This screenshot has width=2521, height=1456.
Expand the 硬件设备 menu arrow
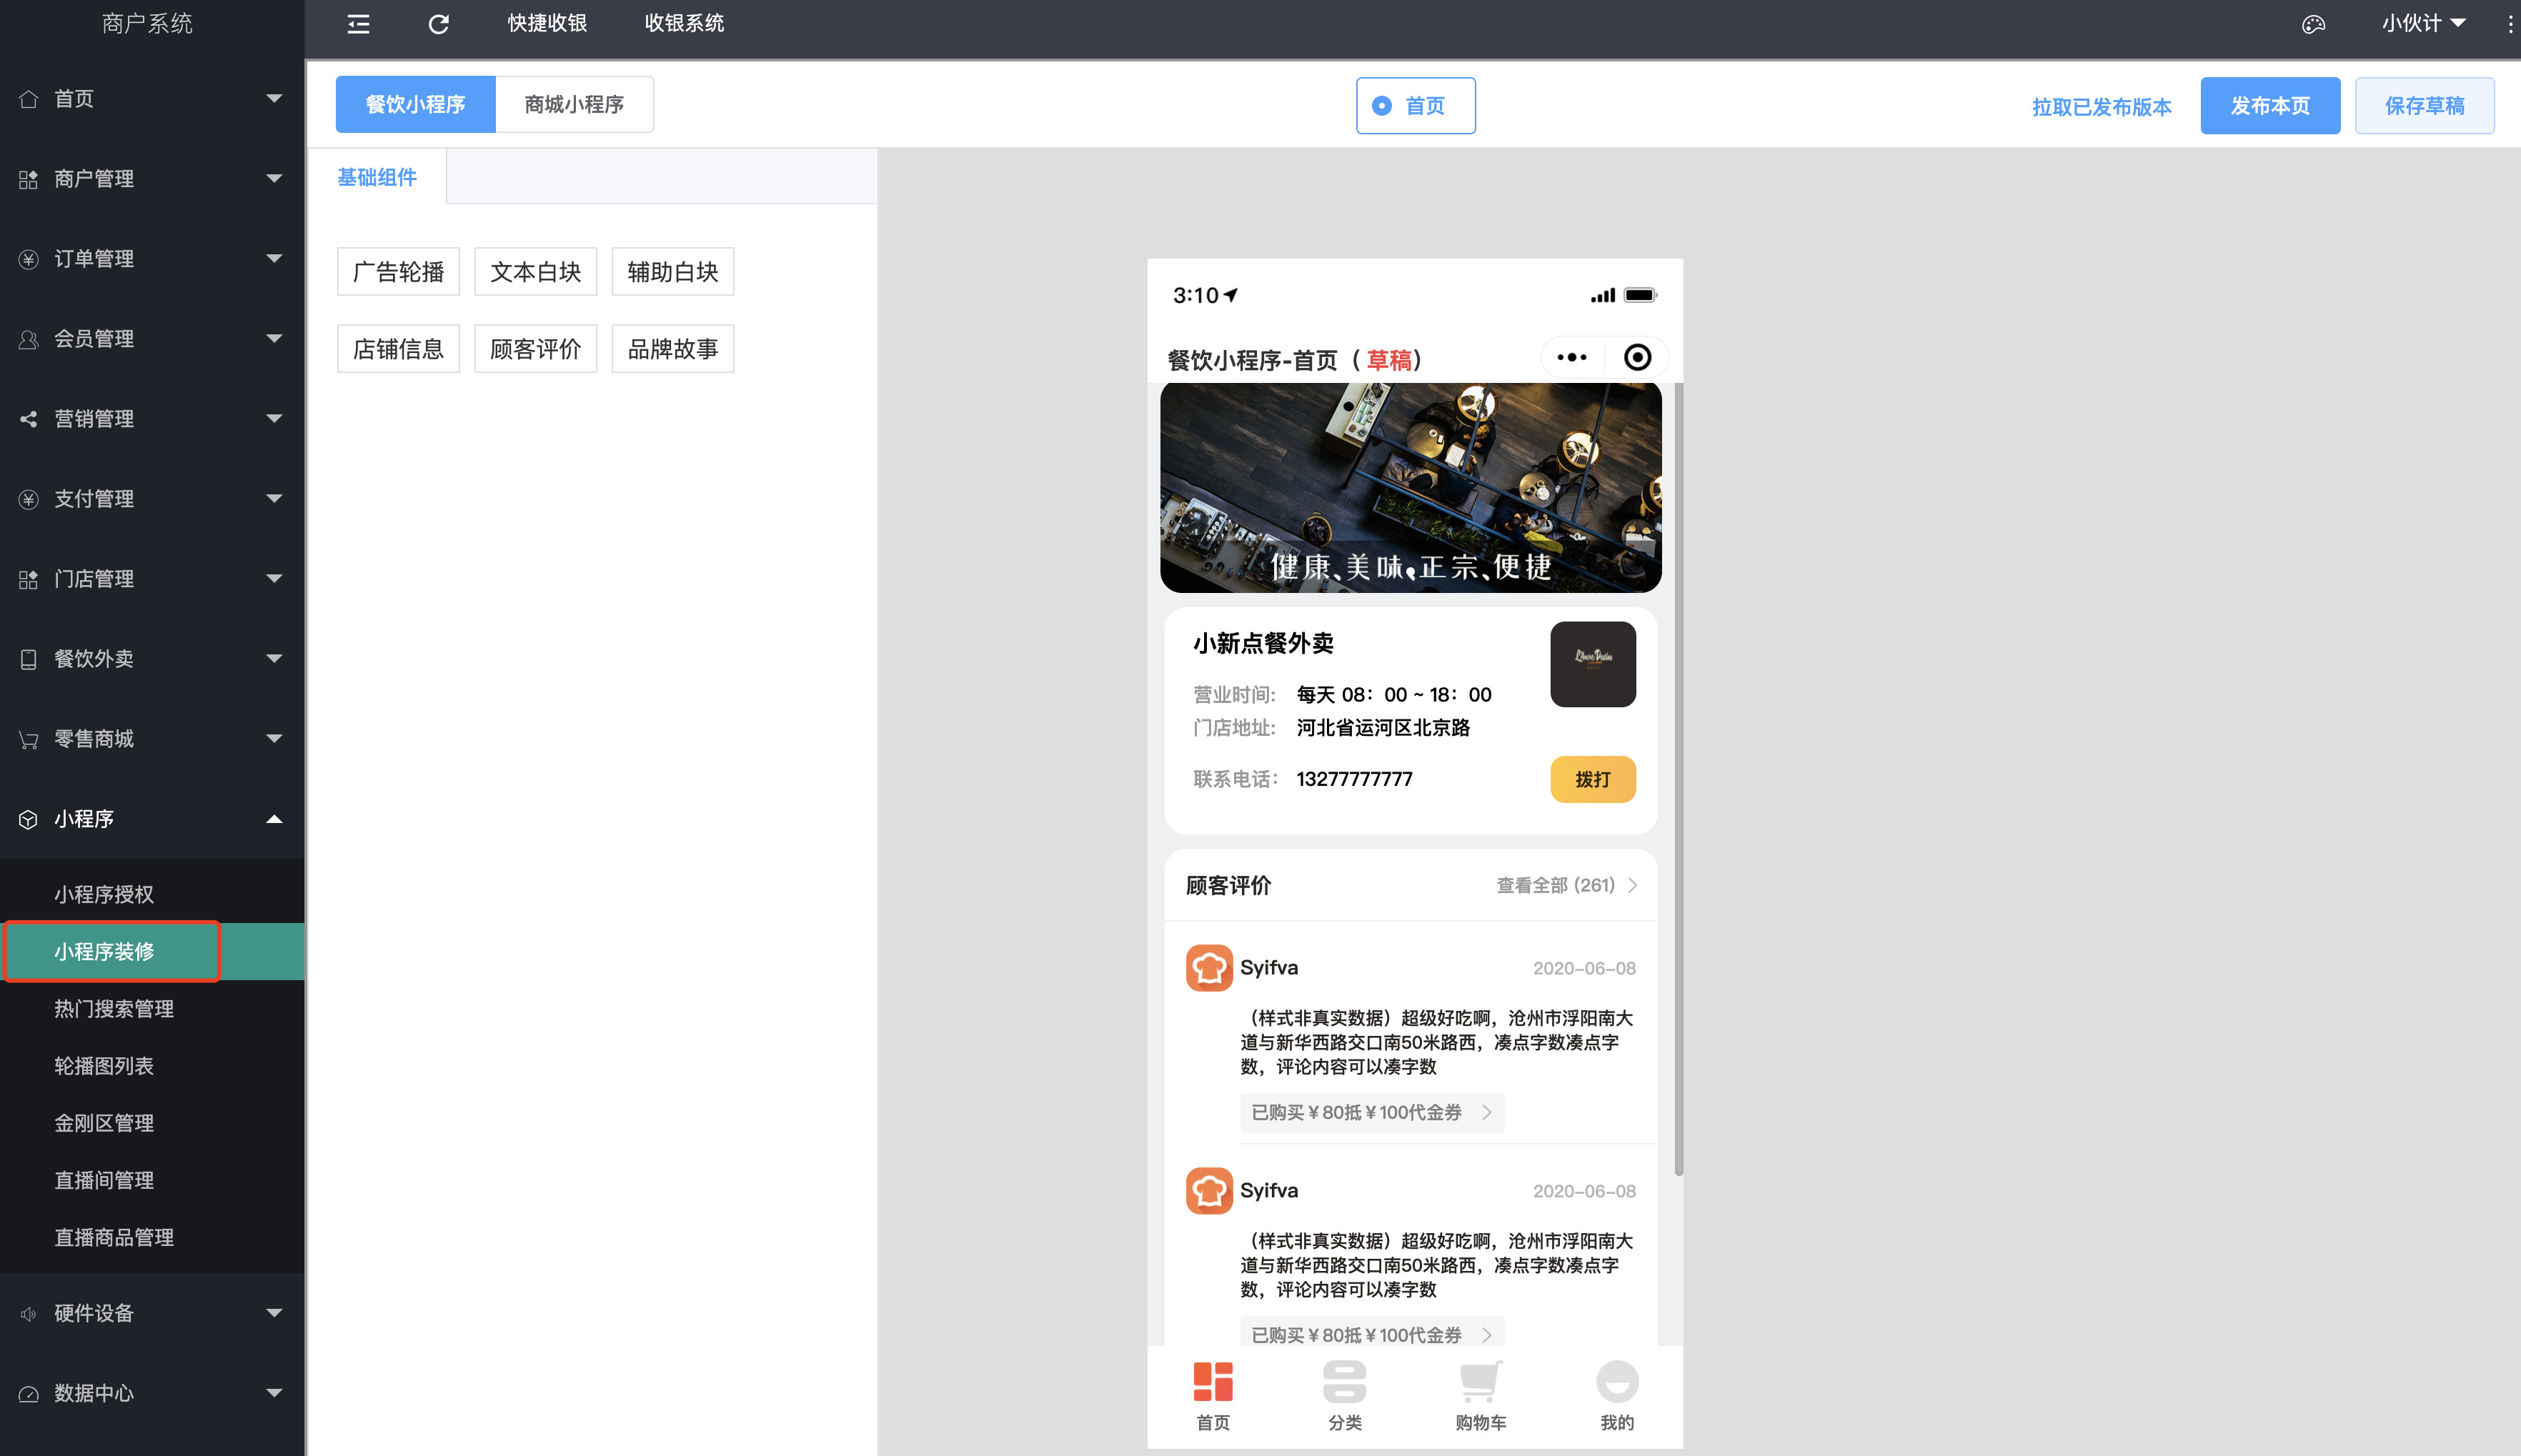(x=274, y=1312)
